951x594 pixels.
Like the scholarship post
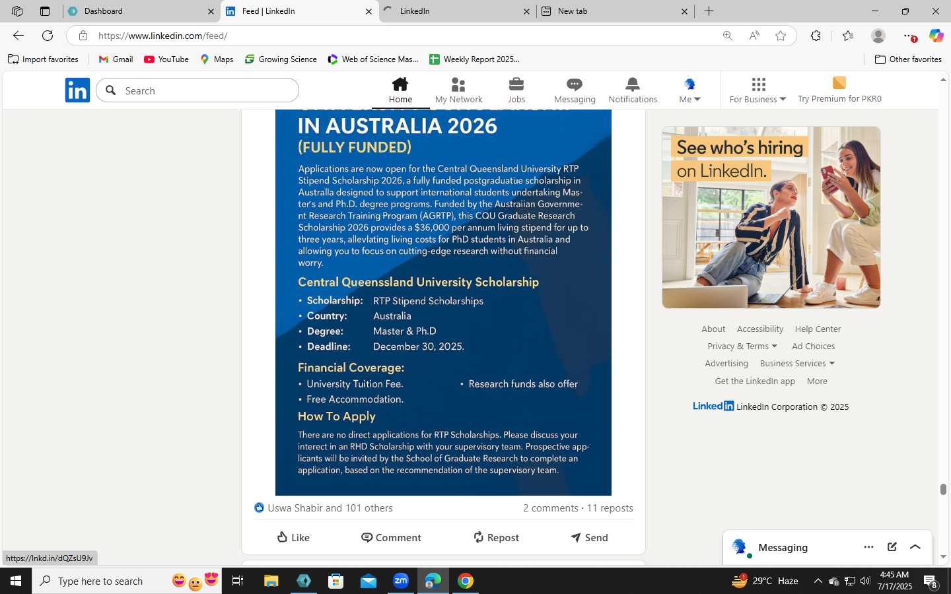293,537
